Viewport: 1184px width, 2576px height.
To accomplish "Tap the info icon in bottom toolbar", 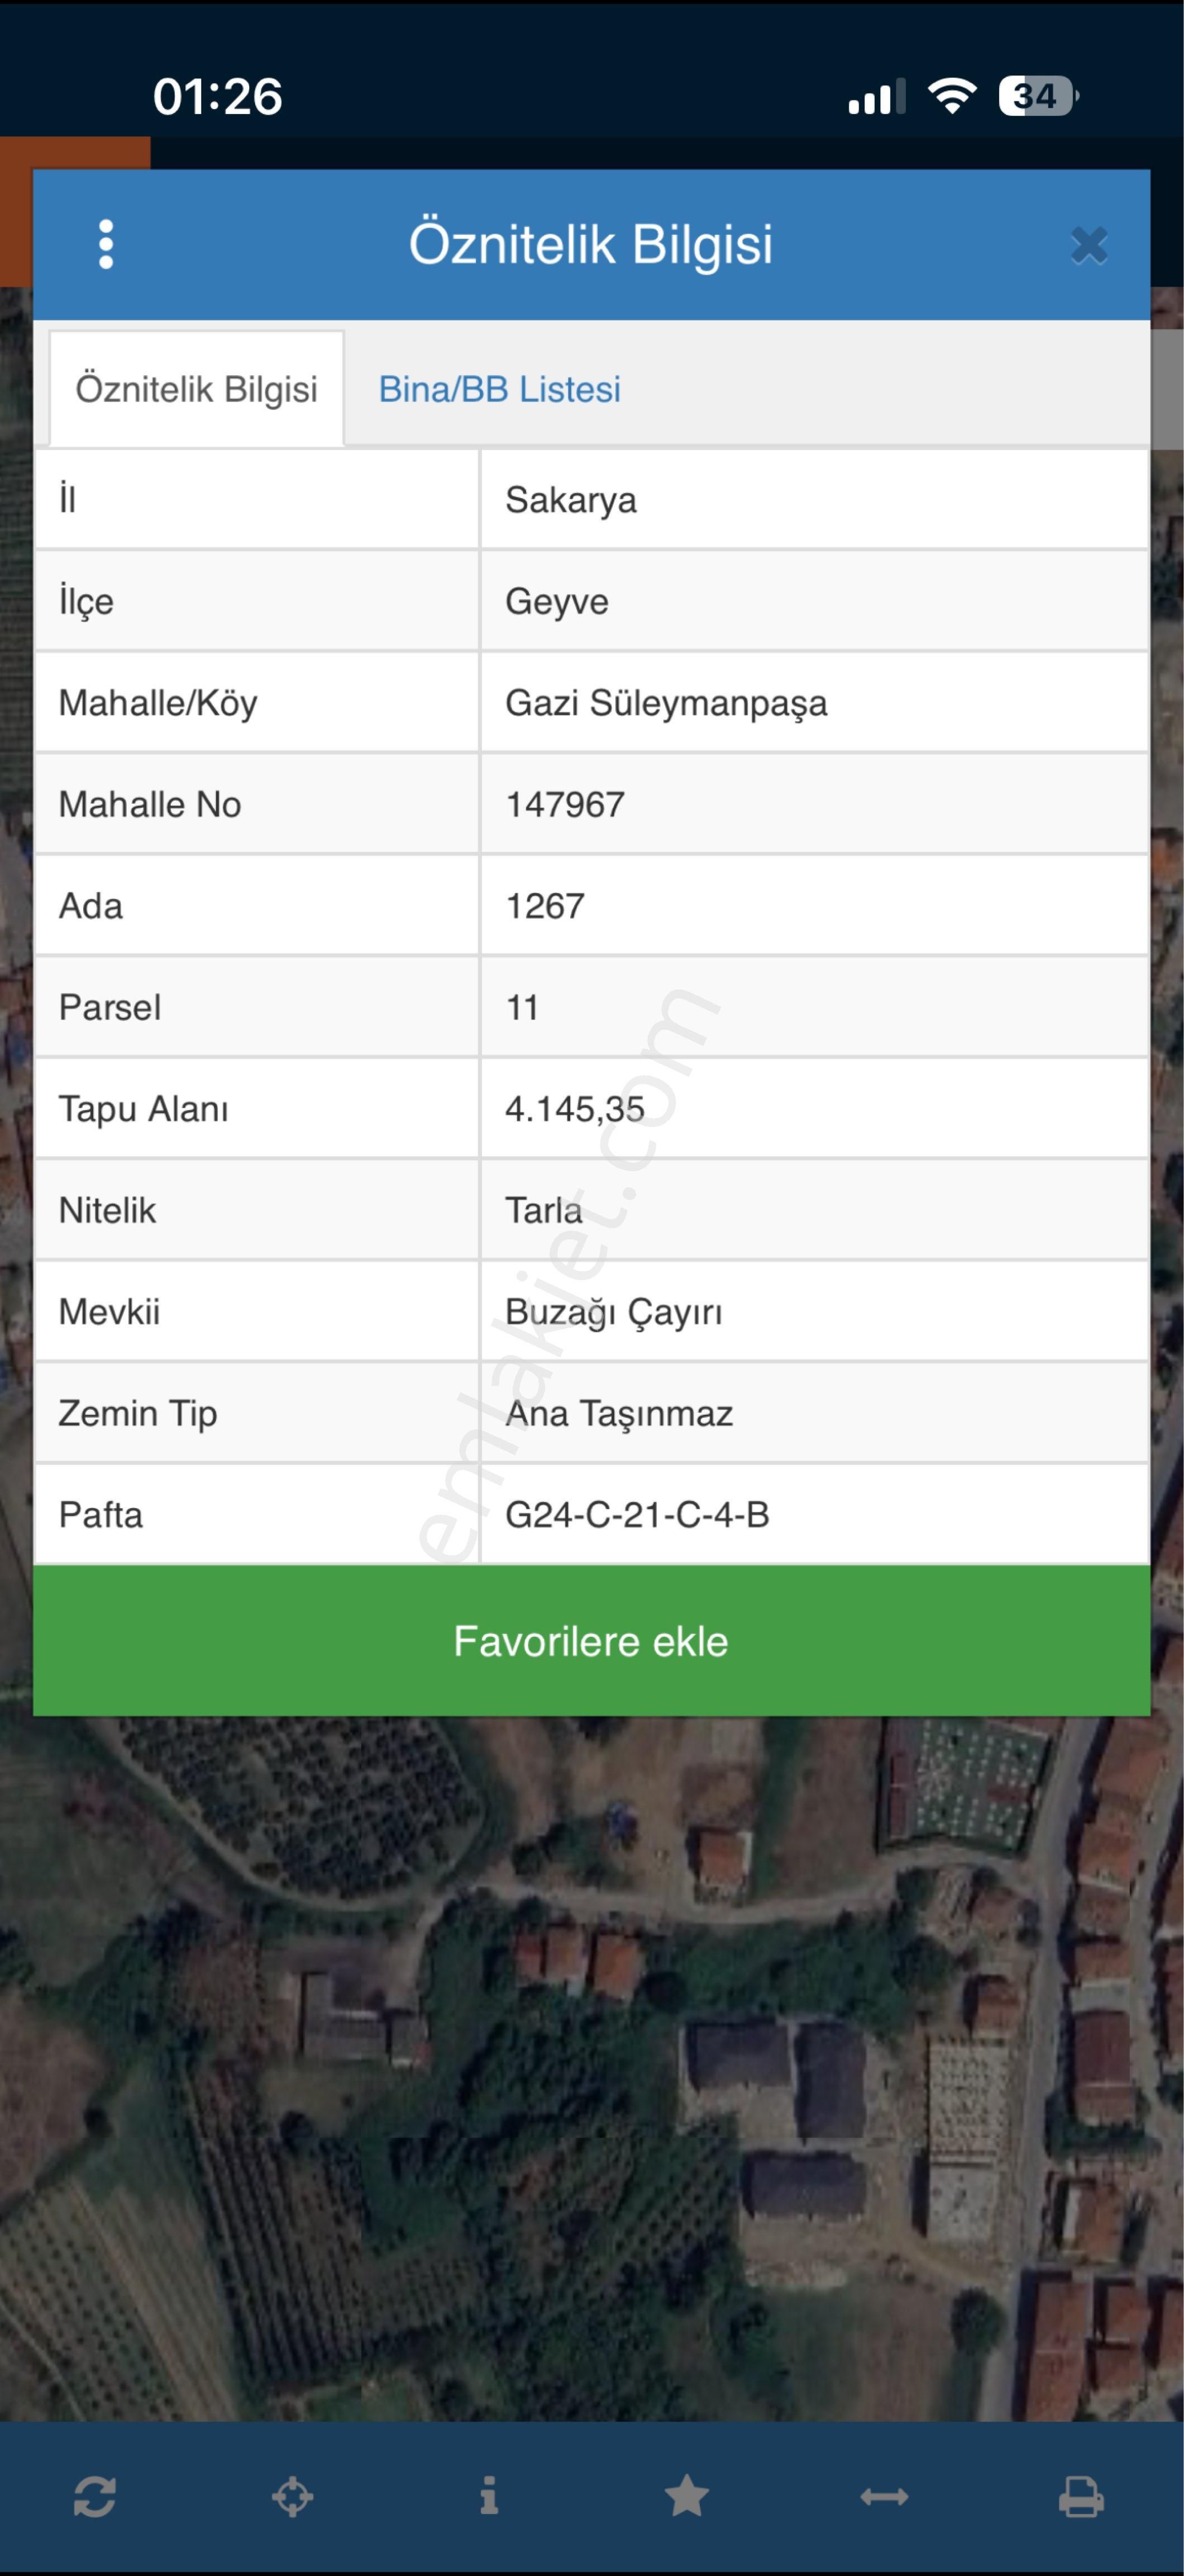I will click(489, 2496).
